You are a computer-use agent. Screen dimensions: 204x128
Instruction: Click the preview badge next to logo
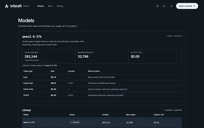tap(26, 6)
